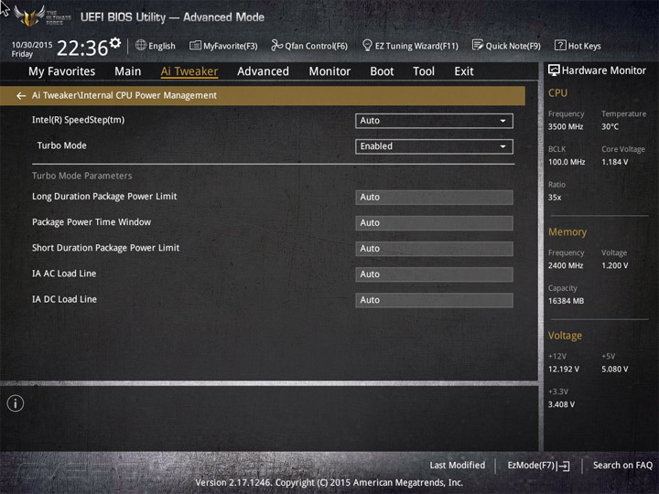
Task: Click the 22:36 clock display
Action: (x=82, y=48)
